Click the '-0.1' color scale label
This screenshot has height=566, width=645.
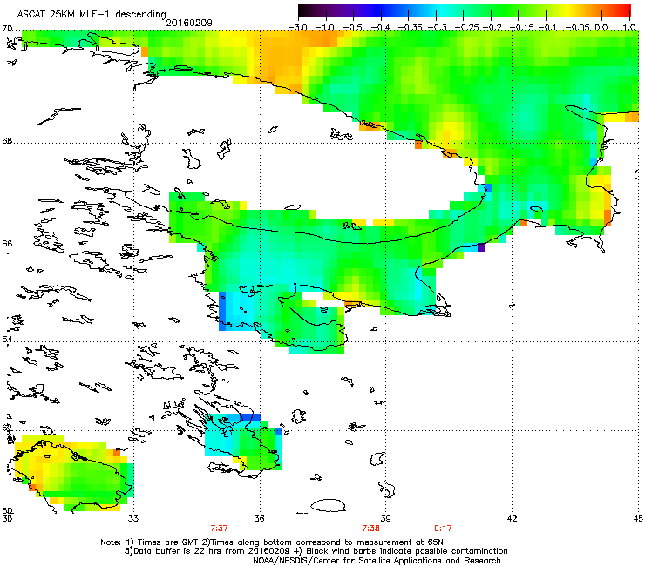(x=547, y=28)
